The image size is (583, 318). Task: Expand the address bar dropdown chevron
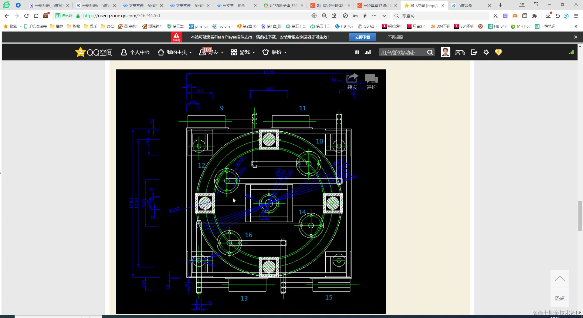click(384, 16)
